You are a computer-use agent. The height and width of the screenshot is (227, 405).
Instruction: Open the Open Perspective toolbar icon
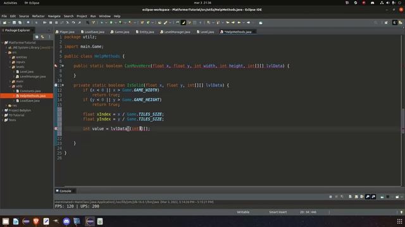386,23
